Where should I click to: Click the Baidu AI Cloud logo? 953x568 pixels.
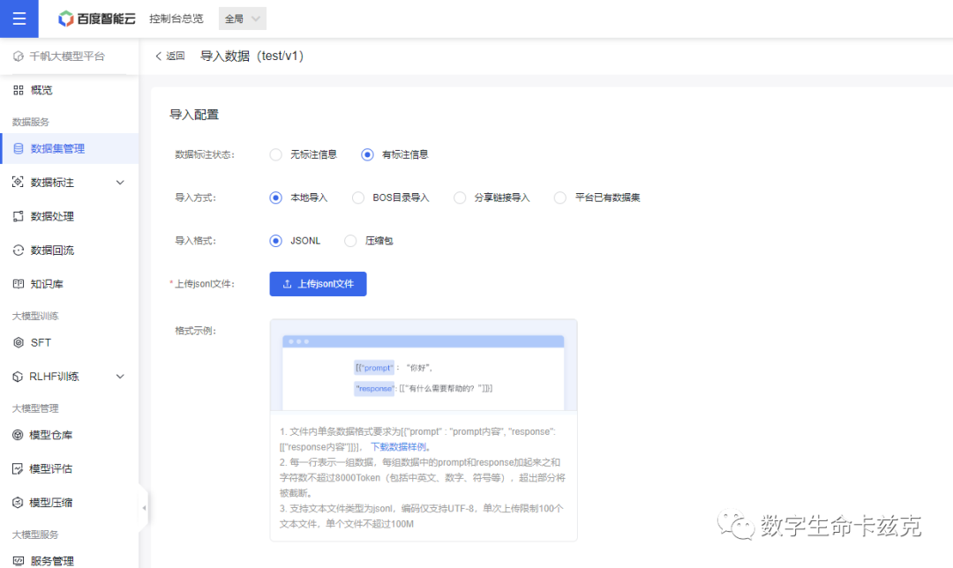click(x=97, y=19)
